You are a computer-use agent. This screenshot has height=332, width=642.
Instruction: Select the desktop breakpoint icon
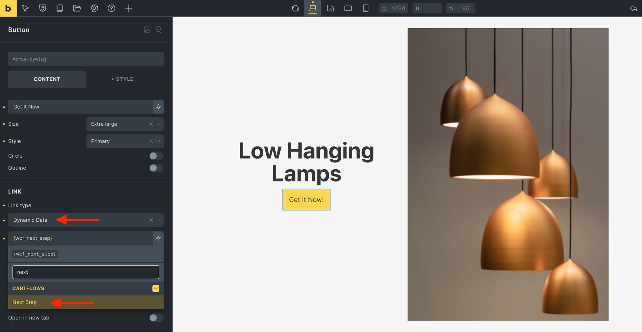pyautogui.click(x=313, y=8)
